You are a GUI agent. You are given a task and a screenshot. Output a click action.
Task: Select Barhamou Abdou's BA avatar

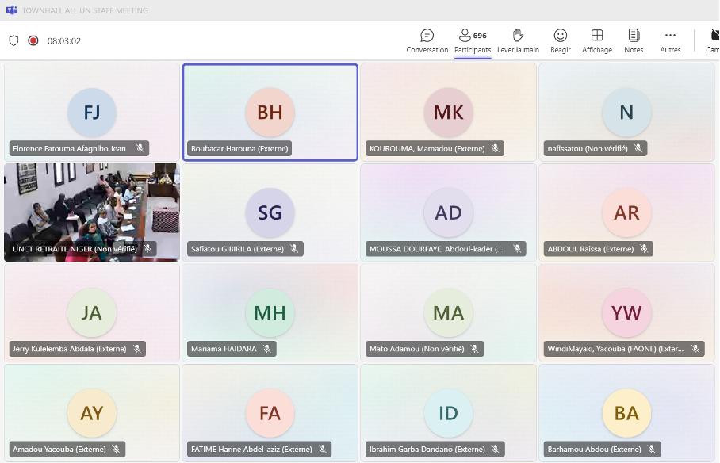626,413
